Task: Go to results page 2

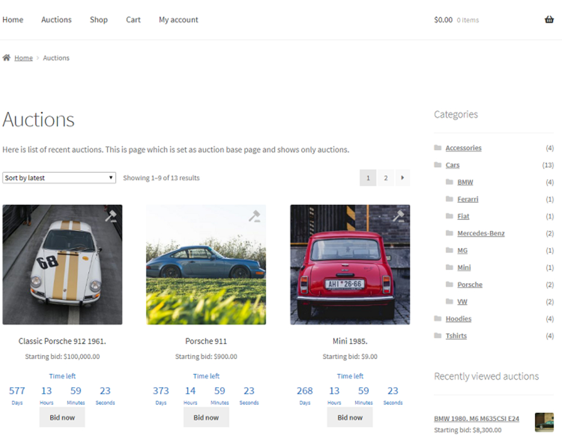Action: tap(386, 177)
